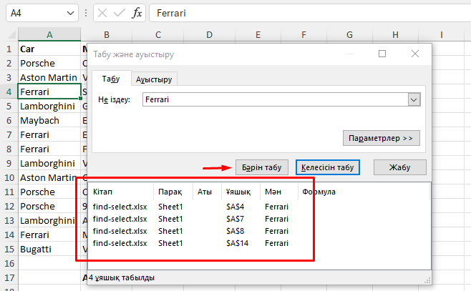Select column A header
Image resolution: width=471 pixels, height=291 pixels.
49,35
